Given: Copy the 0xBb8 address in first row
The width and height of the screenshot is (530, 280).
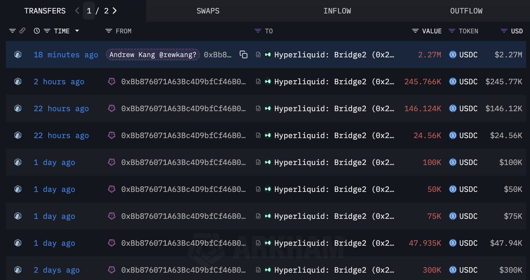Looking at the screenshot, I should click(x=243, y=55).
